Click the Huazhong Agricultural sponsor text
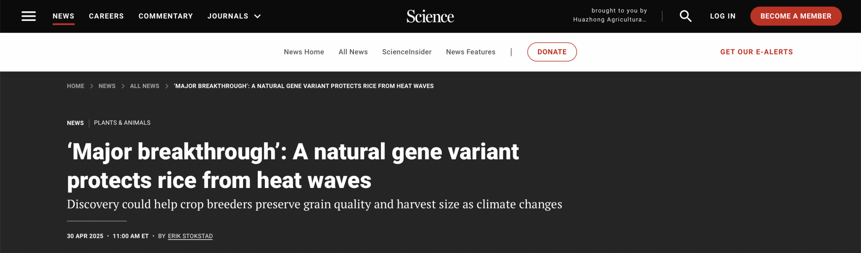Screen dimensions: 861x253 [610, 19]
